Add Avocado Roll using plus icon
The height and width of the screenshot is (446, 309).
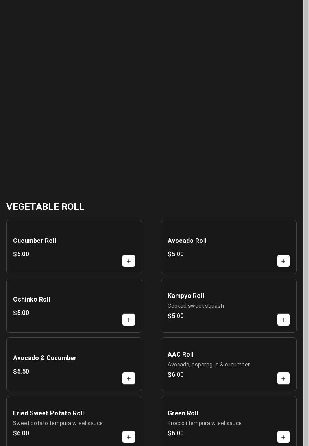tap(283, 261)
